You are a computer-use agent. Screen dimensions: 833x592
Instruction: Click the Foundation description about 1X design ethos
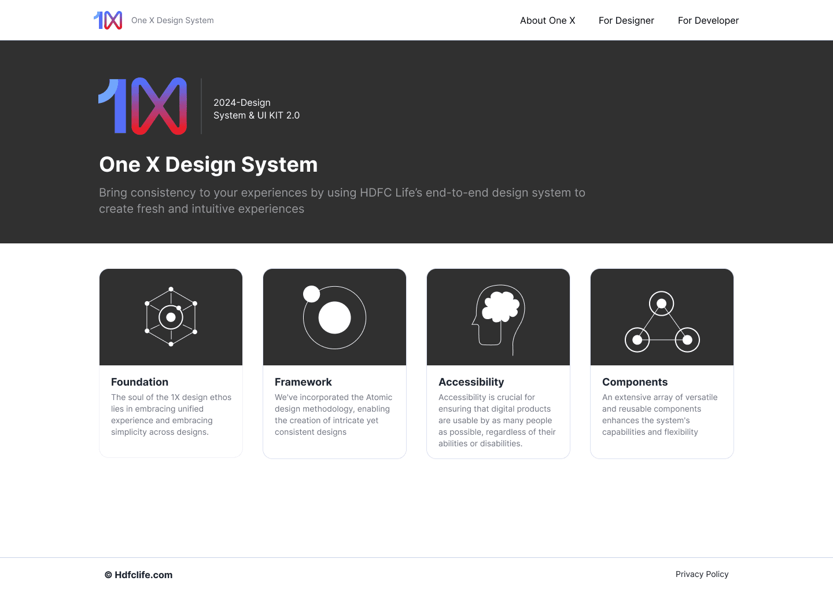coord(171,415)
